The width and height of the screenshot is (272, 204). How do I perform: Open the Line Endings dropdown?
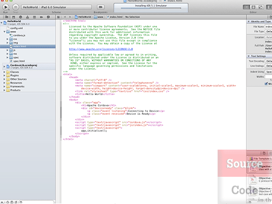(269, 66)
